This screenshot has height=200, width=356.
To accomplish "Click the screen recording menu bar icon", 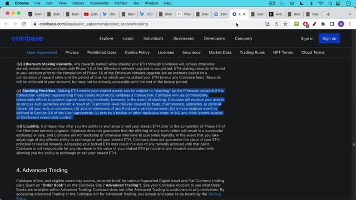I will [272, 3].
